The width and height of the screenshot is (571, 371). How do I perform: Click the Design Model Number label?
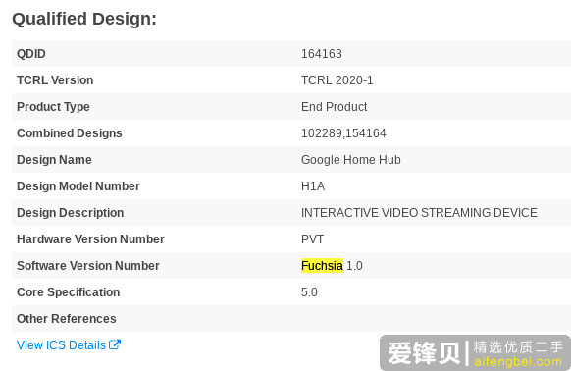pyautogui.click(x=78, y=186)
